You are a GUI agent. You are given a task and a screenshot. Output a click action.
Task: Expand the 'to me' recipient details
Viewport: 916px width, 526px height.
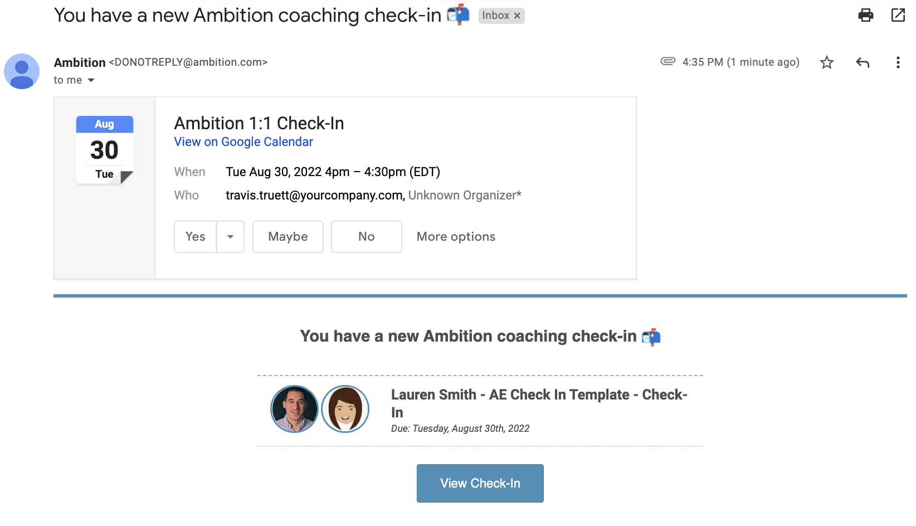point(74,80)
